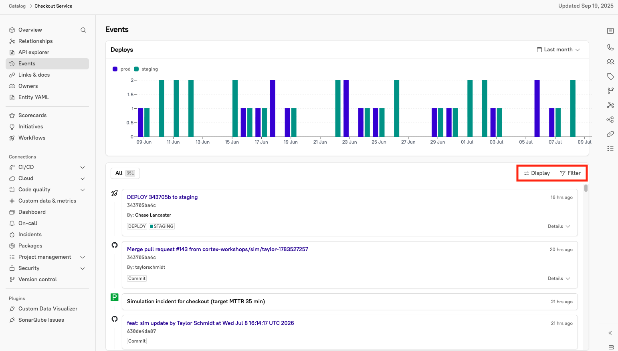Screen dimensions: 618x351
Task: Open the Display options button
Action: [x=537, y=173]
